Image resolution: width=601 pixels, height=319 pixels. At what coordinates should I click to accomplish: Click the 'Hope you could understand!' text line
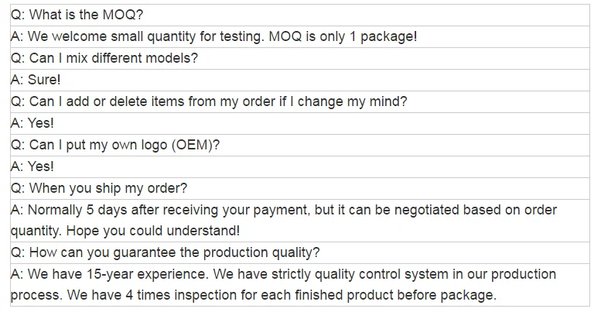(x=125, y=231)
